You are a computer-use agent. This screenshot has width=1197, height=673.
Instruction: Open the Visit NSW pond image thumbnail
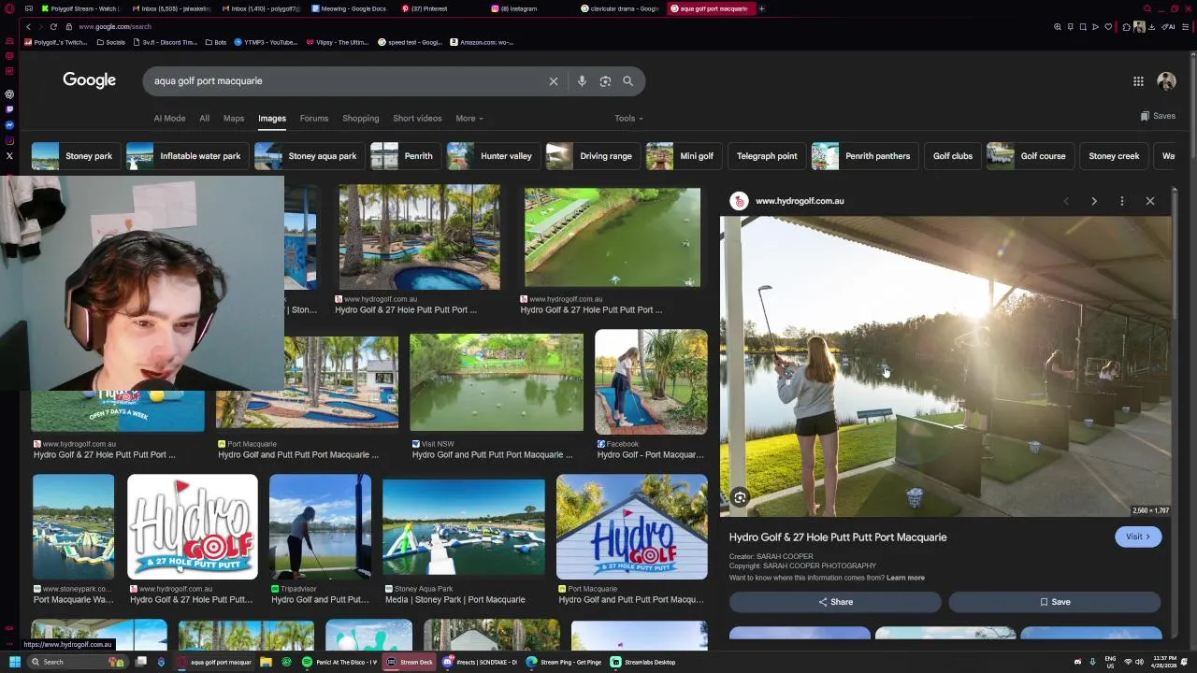[497, 381]
